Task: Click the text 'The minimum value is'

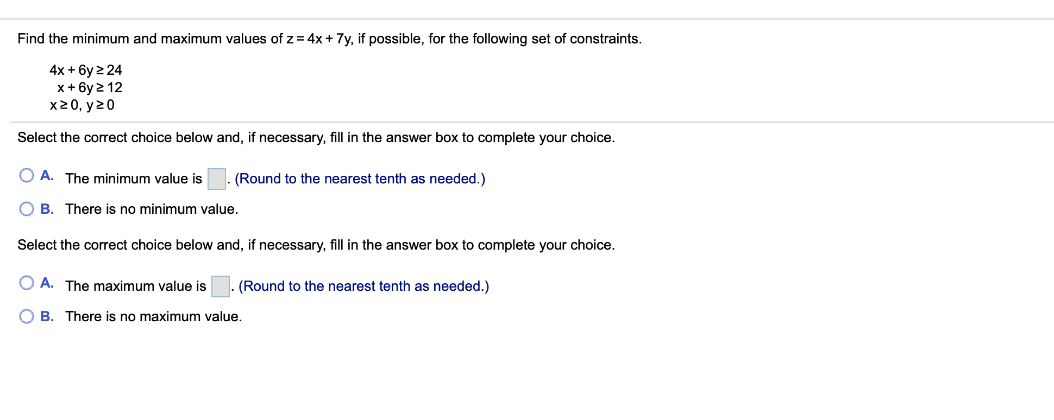Action: tap(134, 178)
